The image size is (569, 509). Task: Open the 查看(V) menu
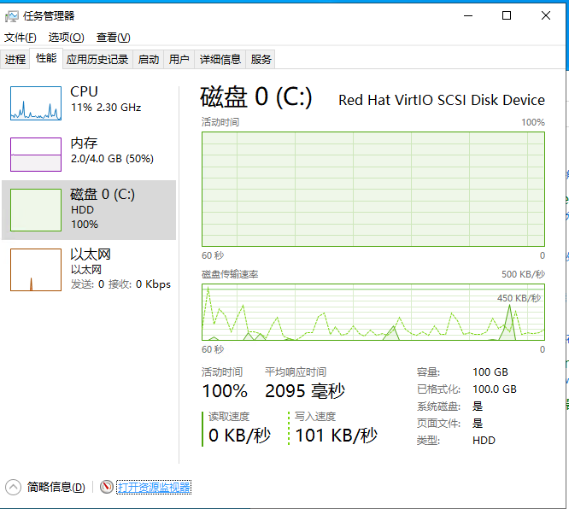click(x=113, y=37)
